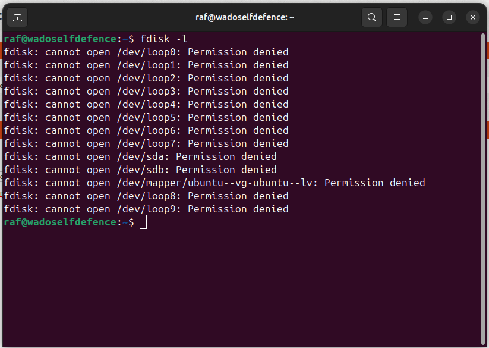Click the bottom green prompt raf@wadoselfdefence

60,222
